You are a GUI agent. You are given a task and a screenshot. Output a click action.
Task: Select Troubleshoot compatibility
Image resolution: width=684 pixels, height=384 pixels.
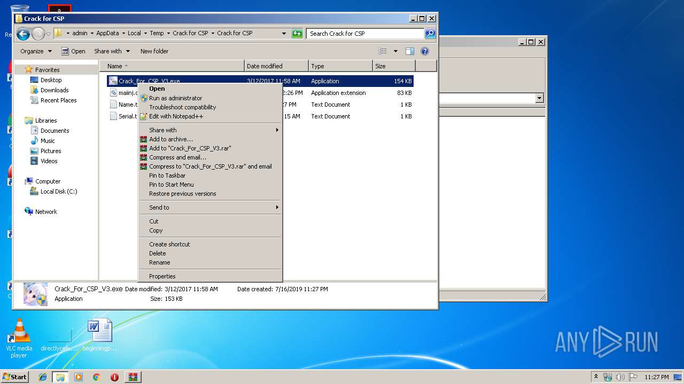point(209,107)
